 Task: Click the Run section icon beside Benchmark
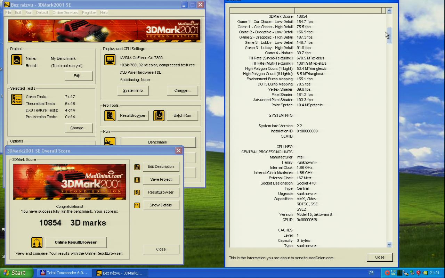point(110,141)
